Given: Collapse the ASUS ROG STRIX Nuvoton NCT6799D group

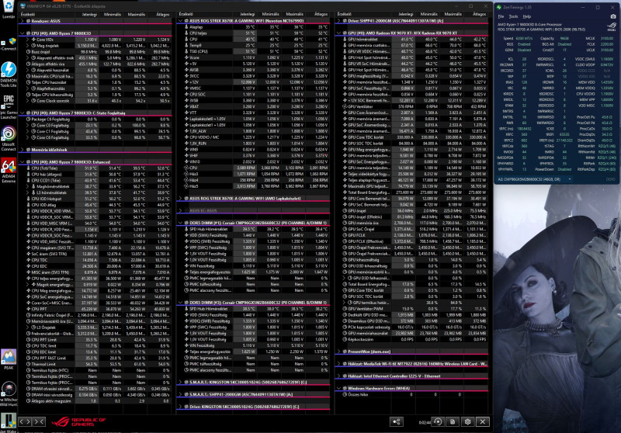Looking at the screenshot, I should pos(181,21).
